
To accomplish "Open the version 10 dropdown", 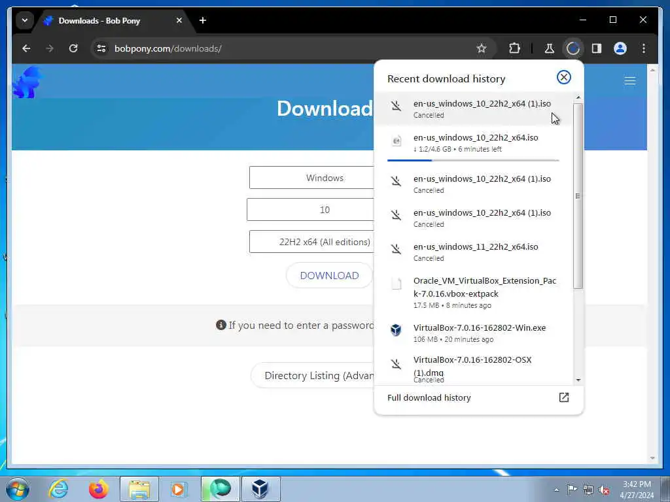I will tap(310, 210).
